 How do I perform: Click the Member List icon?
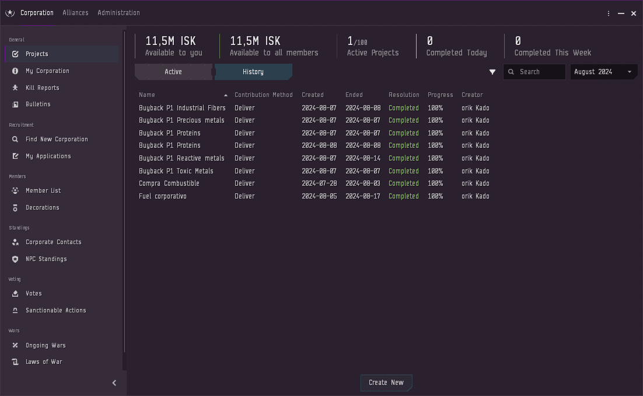[x=15, y=190]
